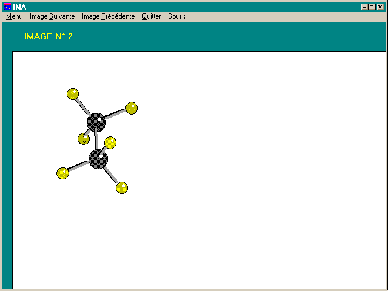The image size is (388, 291).
Task: Open the Souris menu
Action: pyautogui.click(x=177, y=16)
